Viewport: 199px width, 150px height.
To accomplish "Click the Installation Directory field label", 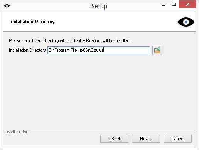I will (x=27, y=50).
